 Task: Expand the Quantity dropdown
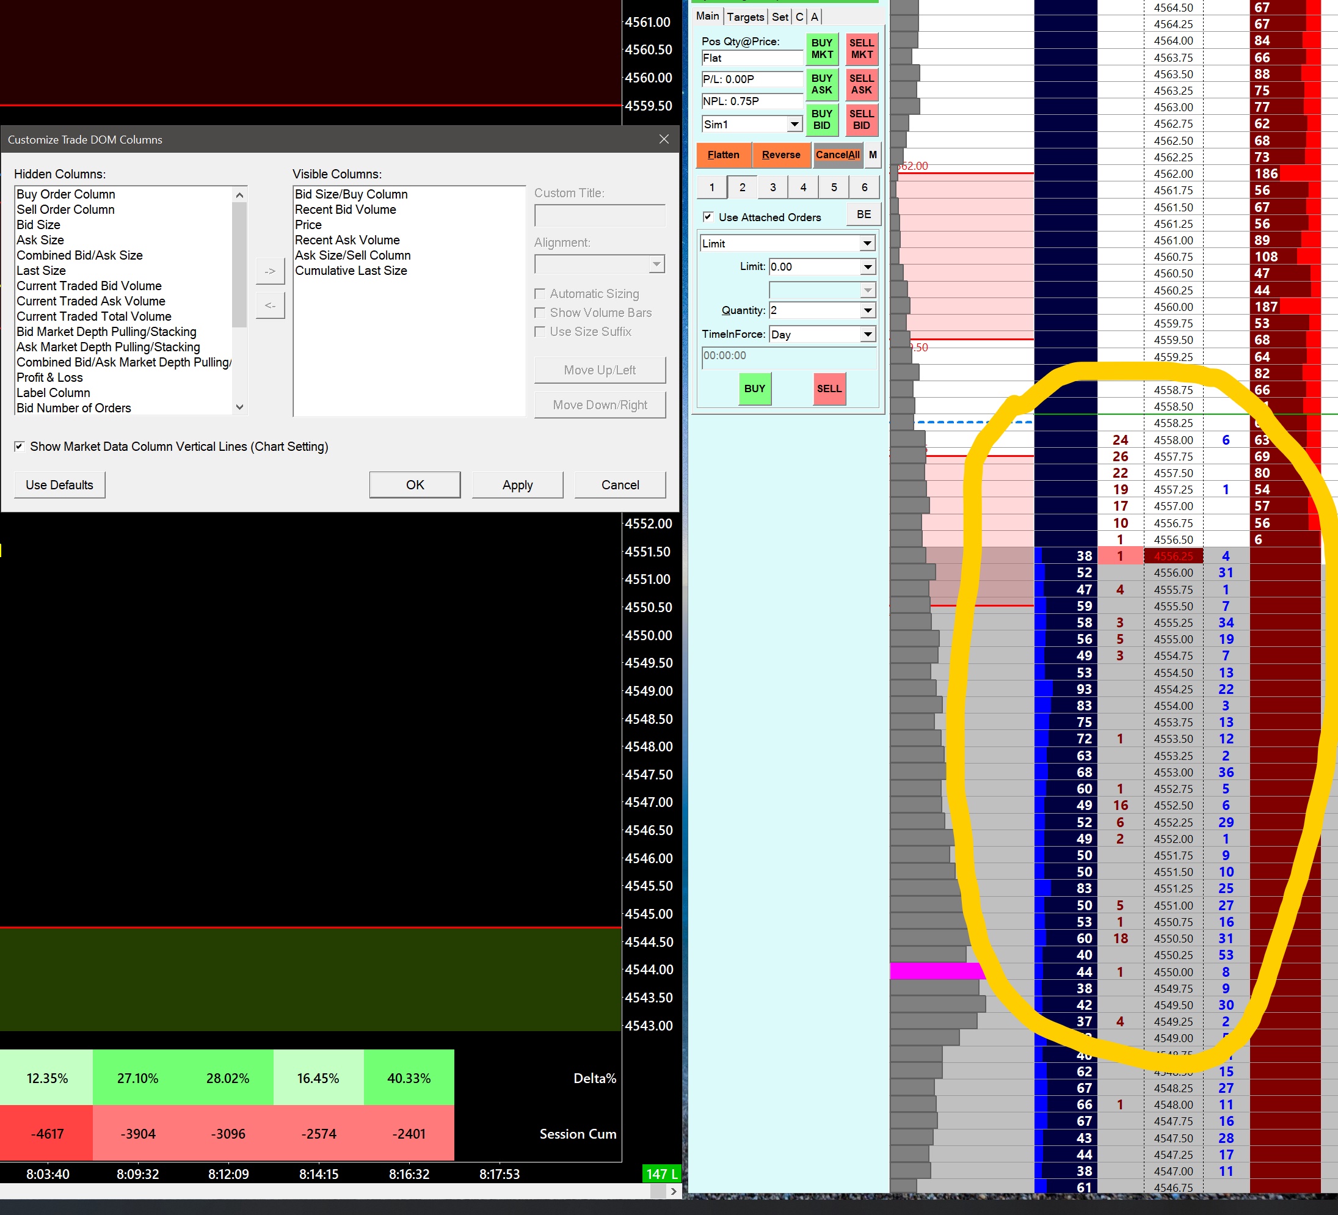867,311
